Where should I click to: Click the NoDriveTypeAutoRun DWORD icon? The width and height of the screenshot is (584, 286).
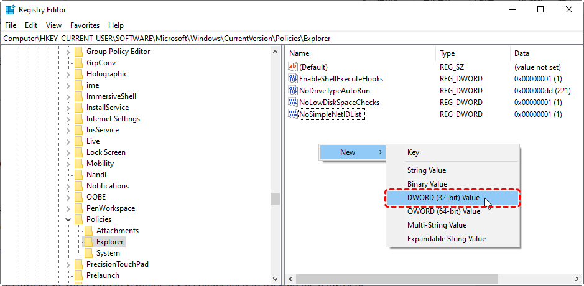tap(293, 91)
